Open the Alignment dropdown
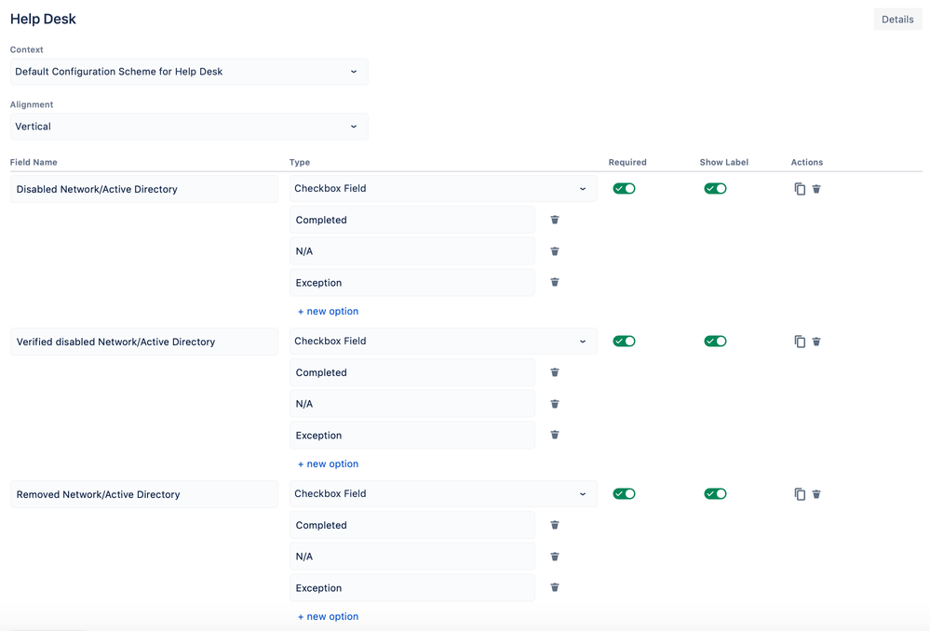Image resolution: width=930 pixels, height=631 pixels. 189,126
